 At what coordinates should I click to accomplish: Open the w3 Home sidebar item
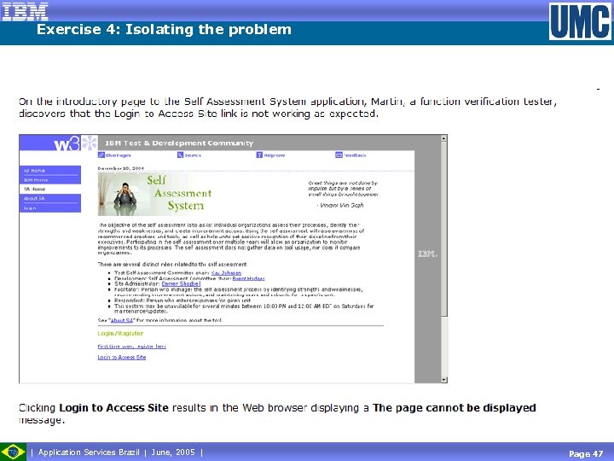click(x=50, y=171)
